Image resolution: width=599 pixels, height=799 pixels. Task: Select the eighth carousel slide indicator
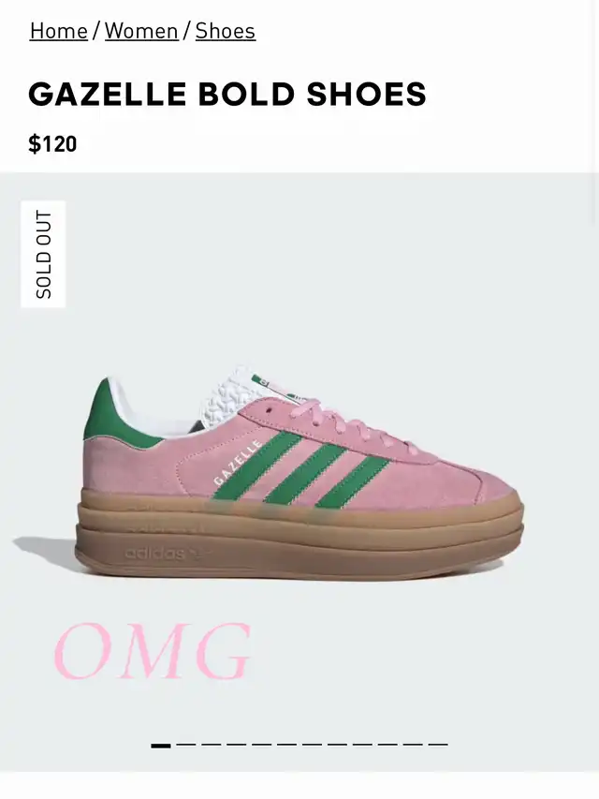[337, 745]
